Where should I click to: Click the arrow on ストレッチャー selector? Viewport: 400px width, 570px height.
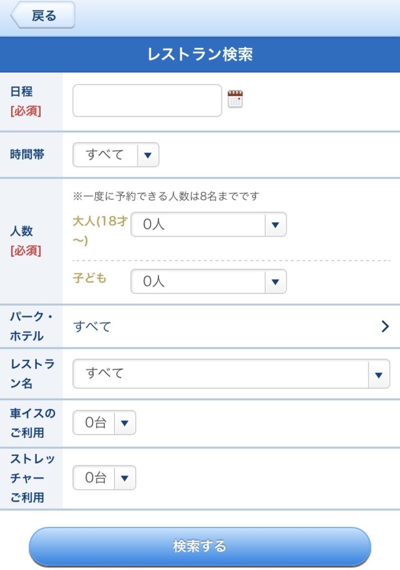[125, 478]
